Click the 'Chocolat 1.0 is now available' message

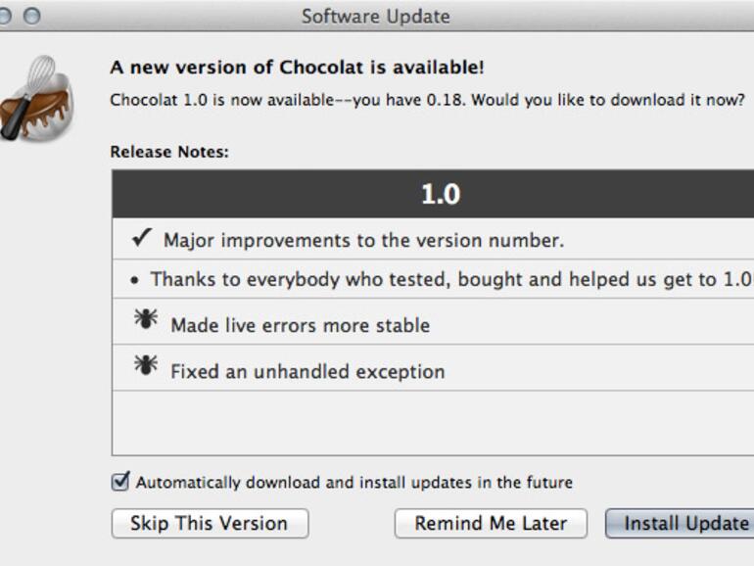[427, 101]
